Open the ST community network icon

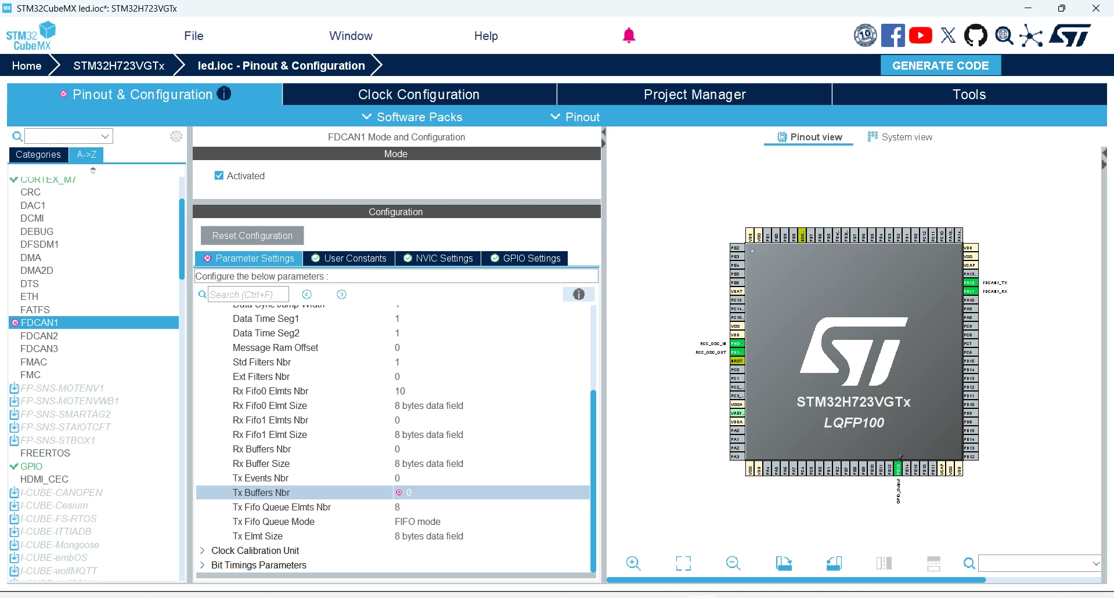point(1031,36)
